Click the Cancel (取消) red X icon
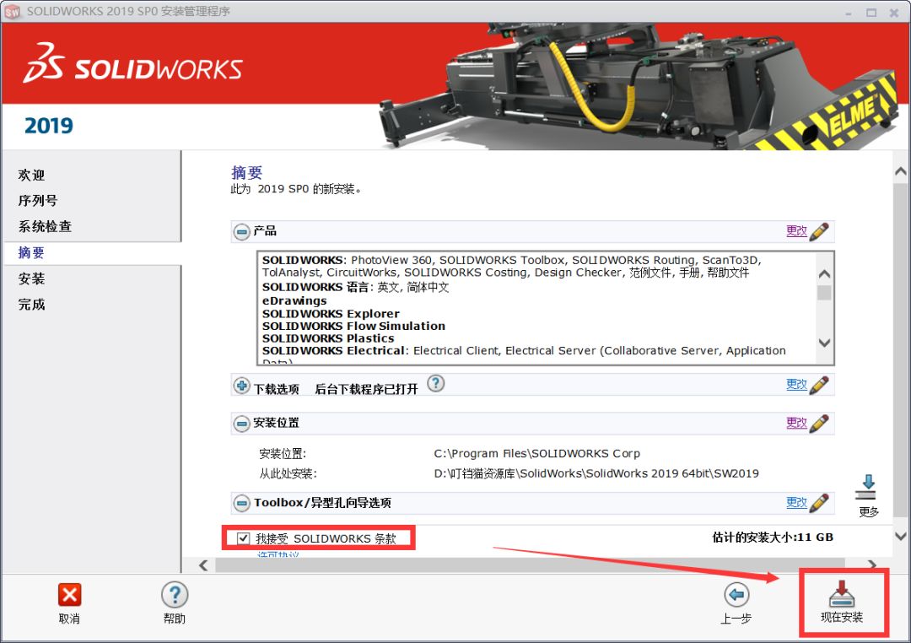Image resolution: width=911 pixels, height=643 pixels. point(69,595)
